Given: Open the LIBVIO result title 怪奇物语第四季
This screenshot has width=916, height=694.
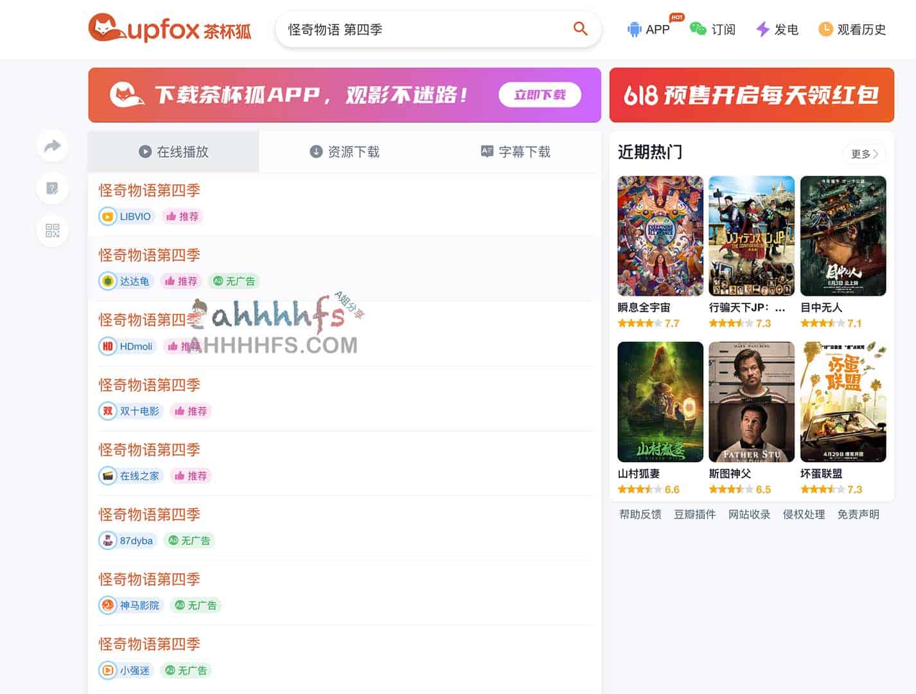Looking at the screenshot, I should pos(149,190).
